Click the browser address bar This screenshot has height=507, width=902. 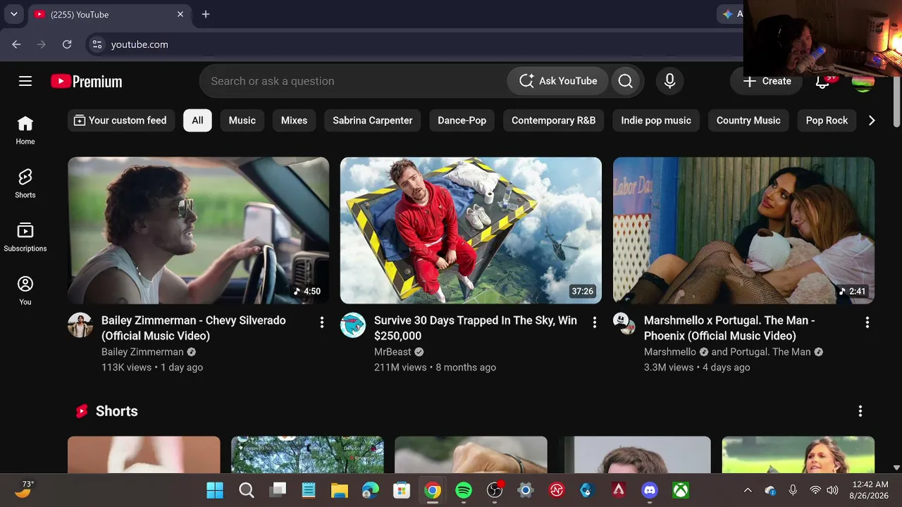click(x=416, y=44)
